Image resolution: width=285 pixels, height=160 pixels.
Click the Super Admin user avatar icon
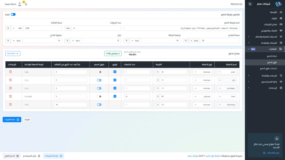20,4
